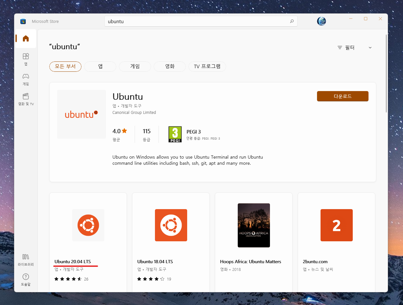Click the Download (다운로드) button
This screenshot has width=403, height=305.
click(x=343, y=96)
